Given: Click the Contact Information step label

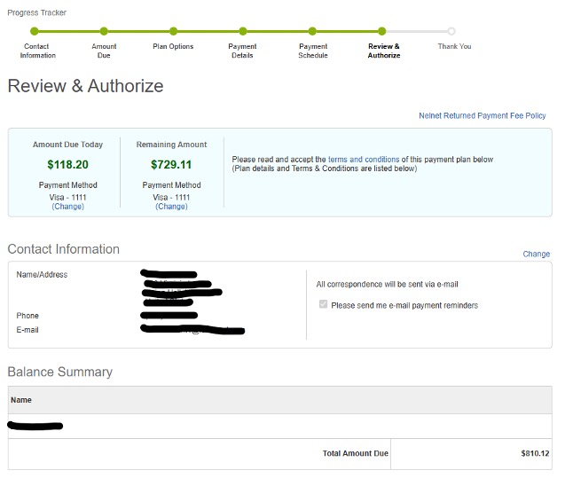Looking at the screenshot, I should [37, 51].
